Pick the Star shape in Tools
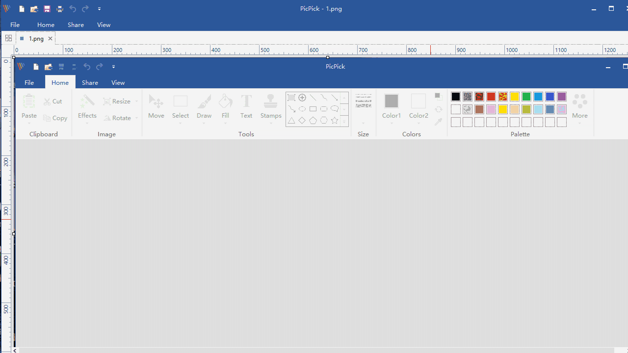Screen dimensions: 628x353 (335, 120)
